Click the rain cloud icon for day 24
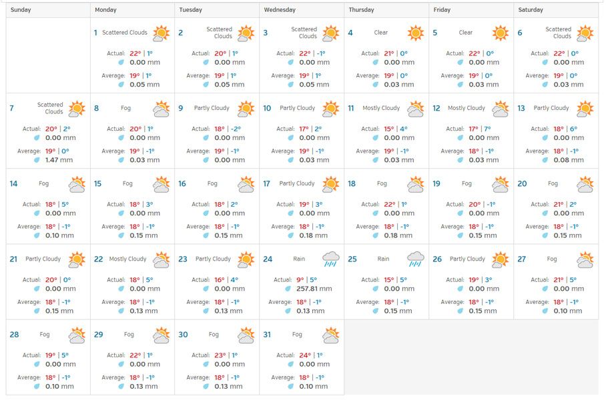 coord(330,259)
